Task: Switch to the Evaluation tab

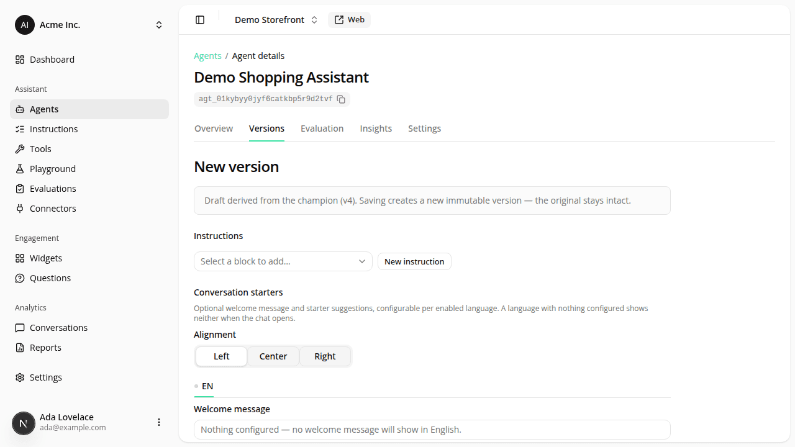Action: 322,129
